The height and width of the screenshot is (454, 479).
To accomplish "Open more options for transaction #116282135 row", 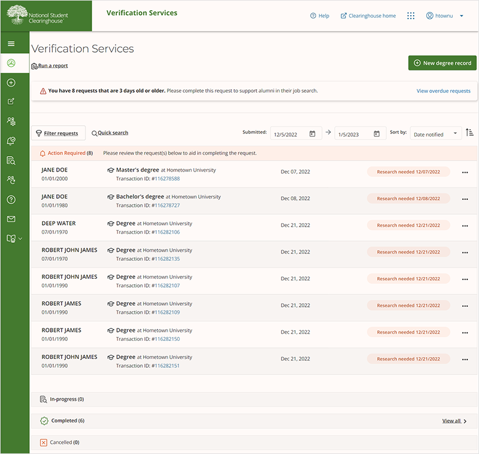I will 465,252.
